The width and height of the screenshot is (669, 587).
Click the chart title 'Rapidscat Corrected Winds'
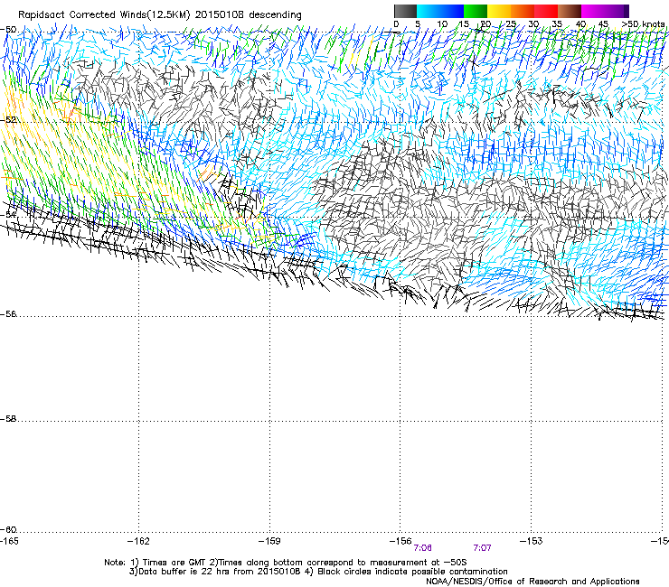(82, 15)
